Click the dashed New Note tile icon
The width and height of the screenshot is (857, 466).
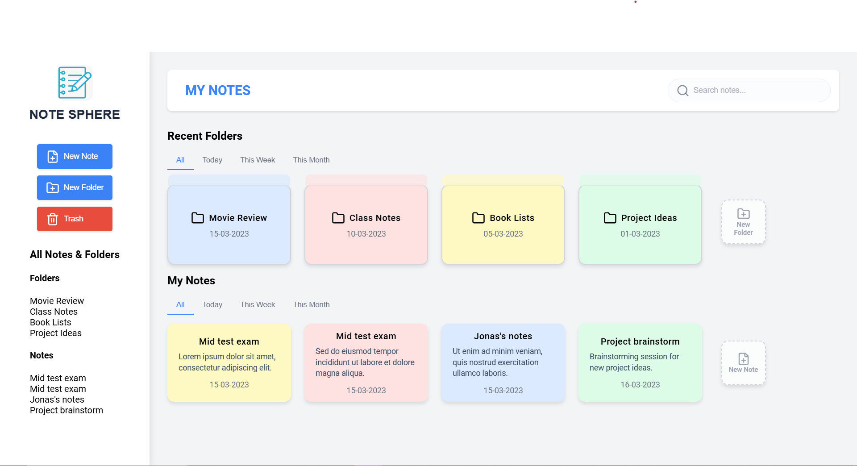[x=743, y=359]
